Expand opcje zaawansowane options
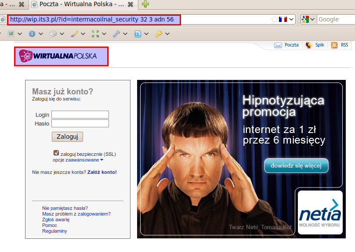 coord(78,160)
